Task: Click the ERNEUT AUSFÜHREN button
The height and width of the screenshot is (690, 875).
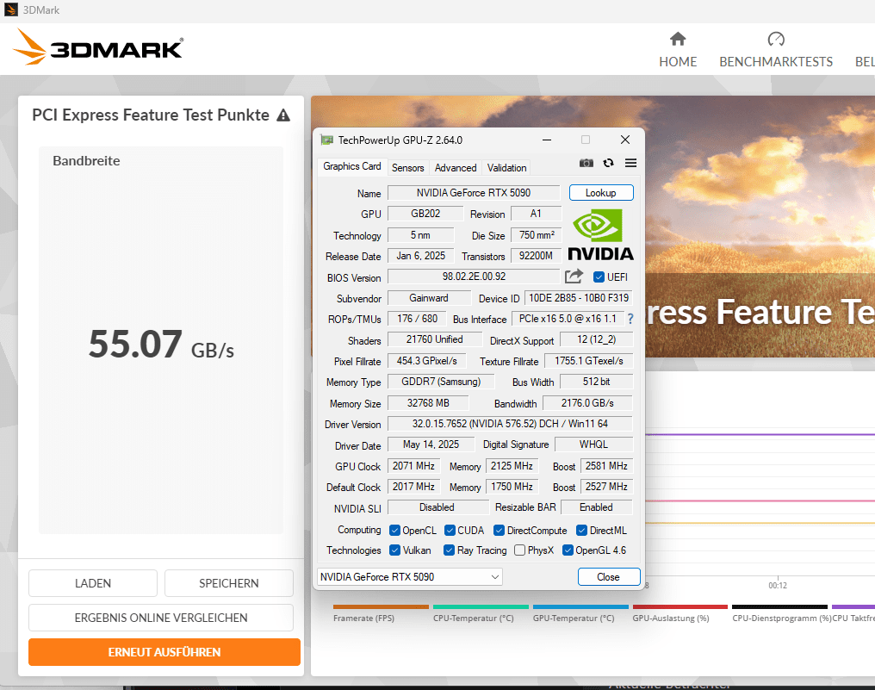Action: tap(164, 652)
